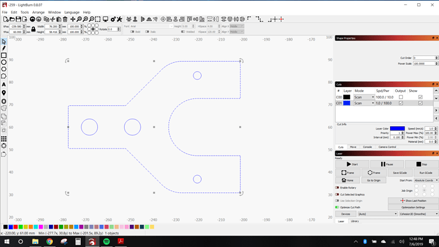The width and height of the screenshot is (439, 247).
Task: Pick the red swatch in color palette
Action: pos(16,227)
